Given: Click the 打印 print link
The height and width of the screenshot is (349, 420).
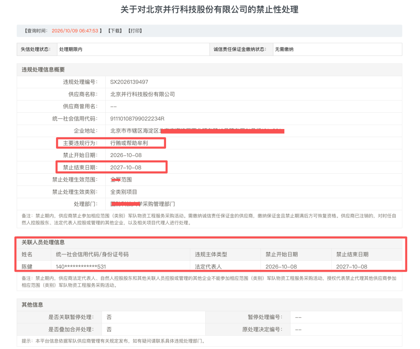Looking at the screenshot, I should (x=135, y=31).
